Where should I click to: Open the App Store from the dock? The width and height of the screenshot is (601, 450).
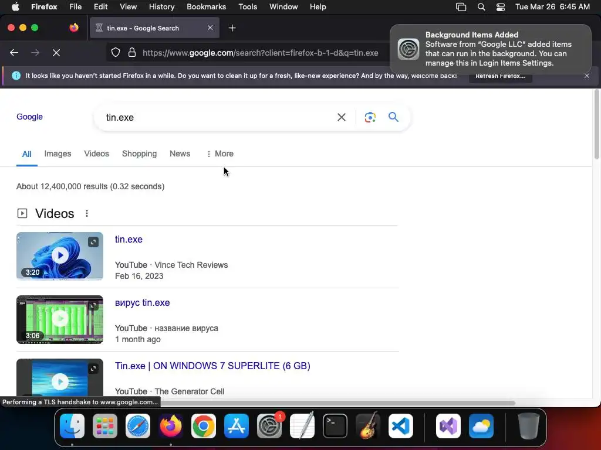click(237, 426)
